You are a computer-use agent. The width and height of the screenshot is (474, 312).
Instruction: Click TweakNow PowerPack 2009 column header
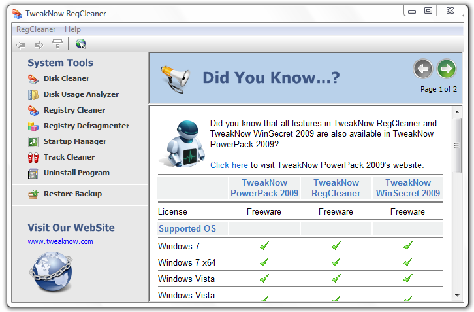(x=264, y=188)
